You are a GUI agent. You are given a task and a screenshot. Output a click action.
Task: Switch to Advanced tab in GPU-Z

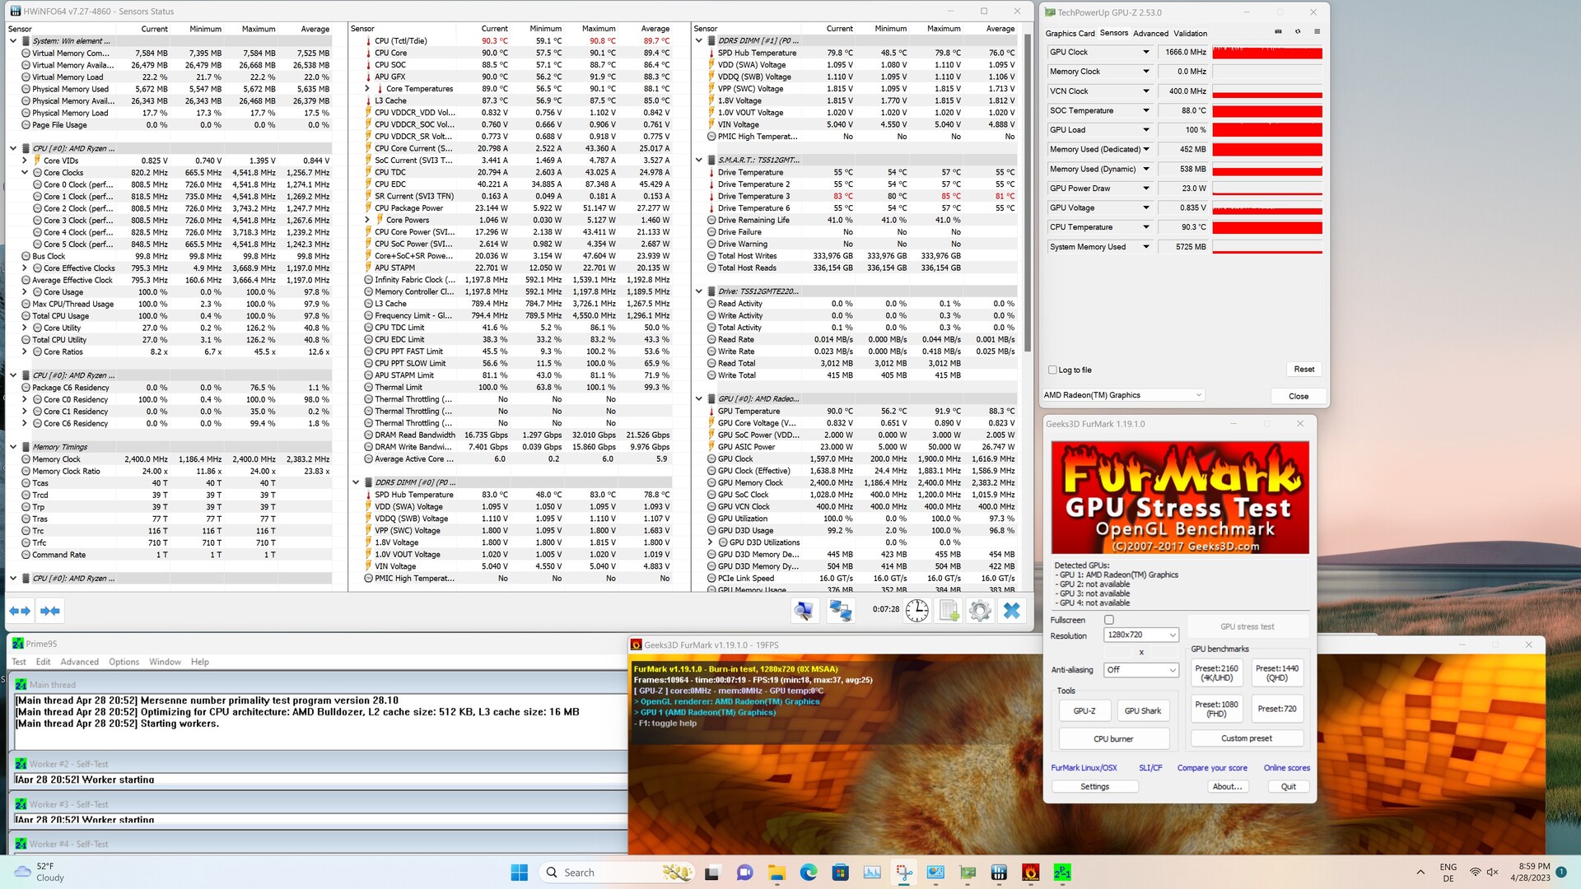1150,34
